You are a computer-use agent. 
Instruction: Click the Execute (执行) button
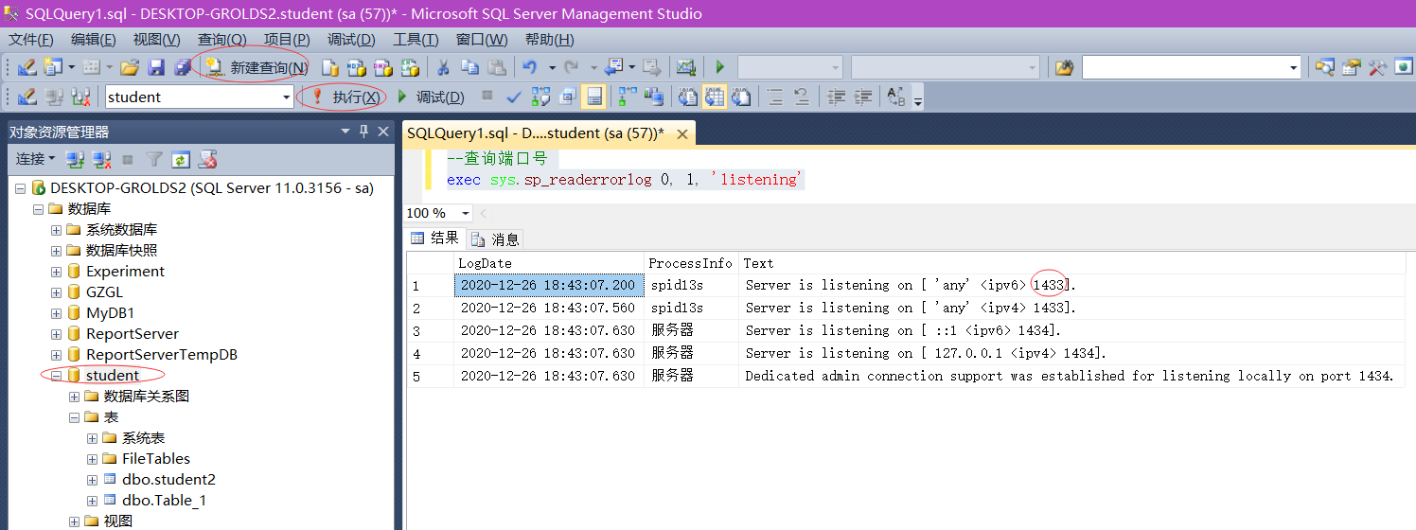click(345, 97)
